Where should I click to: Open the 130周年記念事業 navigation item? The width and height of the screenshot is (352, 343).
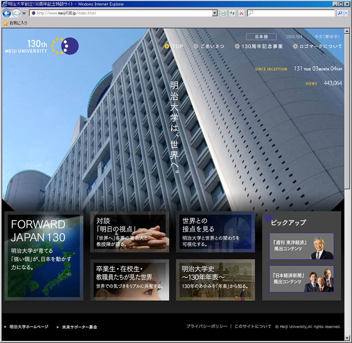[x=259, y=46]
